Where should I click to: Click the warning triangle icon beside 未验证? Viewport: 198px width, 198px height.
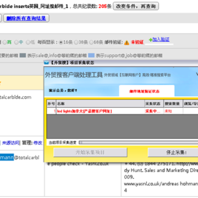coord(127,42)
